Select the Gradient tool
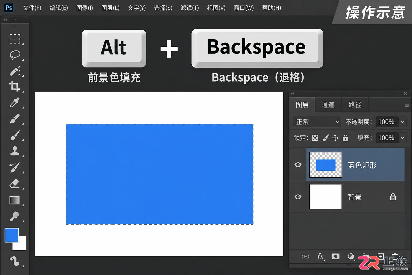 15,200
